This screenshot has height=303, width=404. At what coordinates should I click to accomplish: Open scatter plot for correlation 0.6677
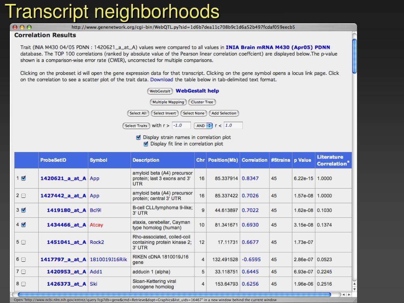click(x=250, y=242)
